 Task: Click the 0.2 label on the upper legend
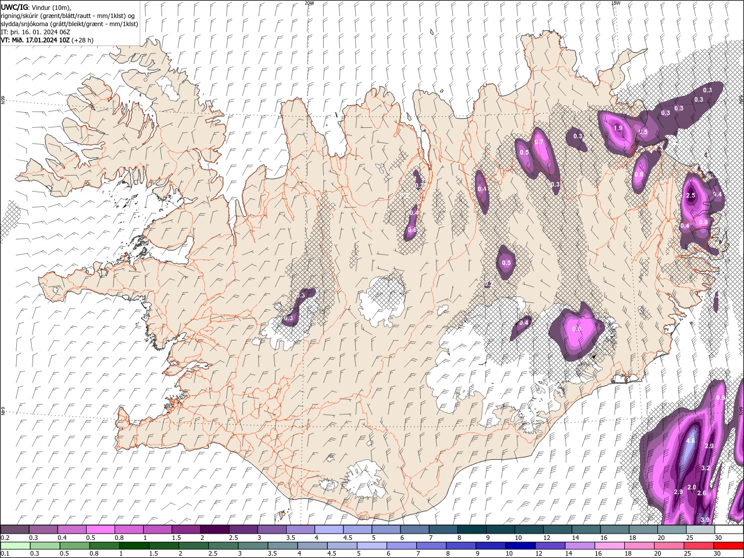point(5,538)
